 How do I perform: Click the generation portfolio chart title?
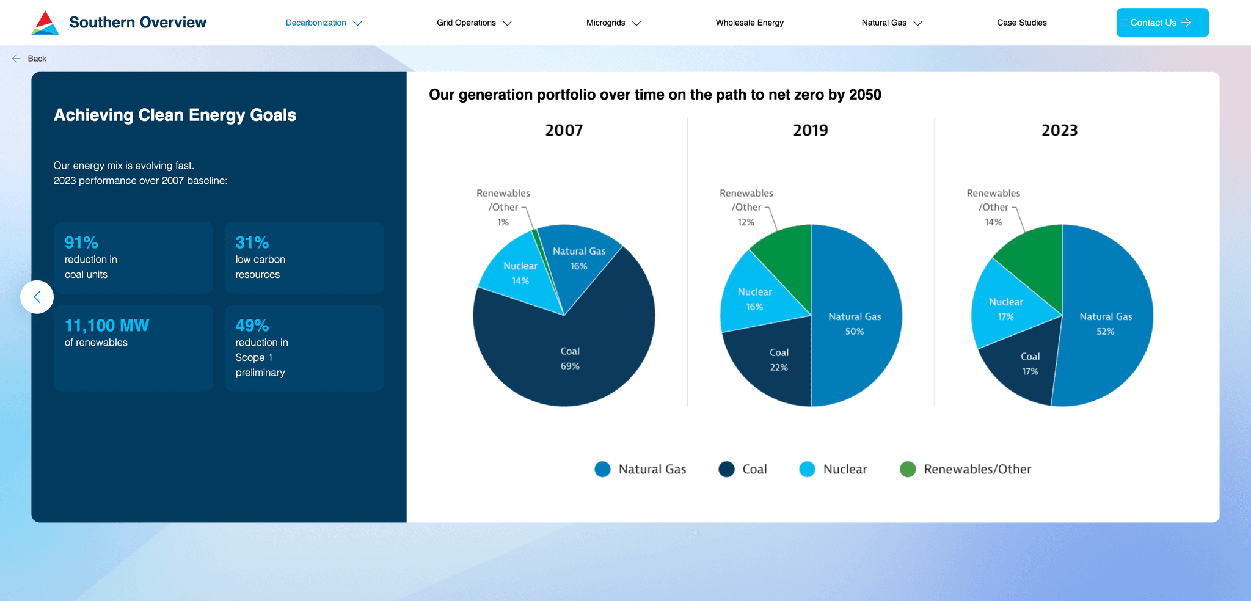[x=655, y=95]
